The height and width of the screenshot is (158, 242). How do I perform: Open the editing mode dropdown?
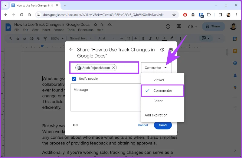pyautogui.click(x=206, y=38)
